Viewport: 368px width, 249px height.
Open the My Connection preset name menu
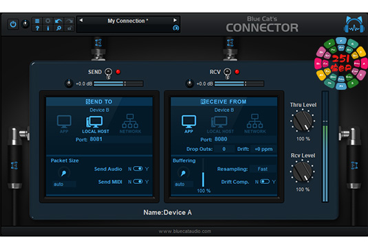point(128,21)
